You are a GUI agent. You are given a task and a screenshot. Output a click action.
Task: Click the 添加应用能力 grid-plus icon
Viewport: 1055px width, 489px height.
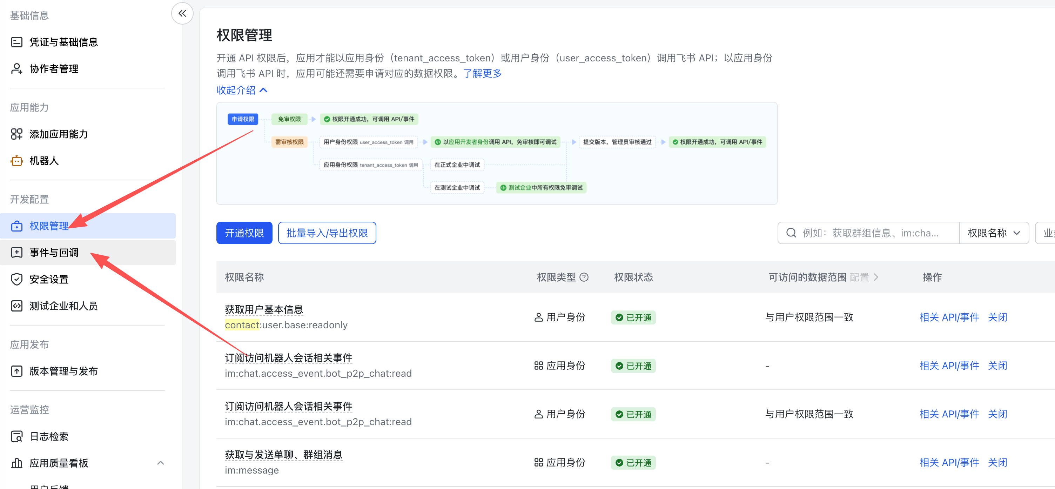(17, 134)
